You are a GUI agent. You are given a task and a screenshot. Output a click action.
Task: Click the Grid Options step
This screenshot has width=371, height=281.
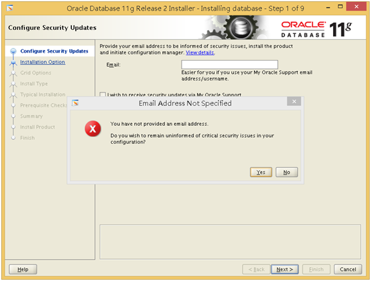pyautogui.click(x=36, y=73)
